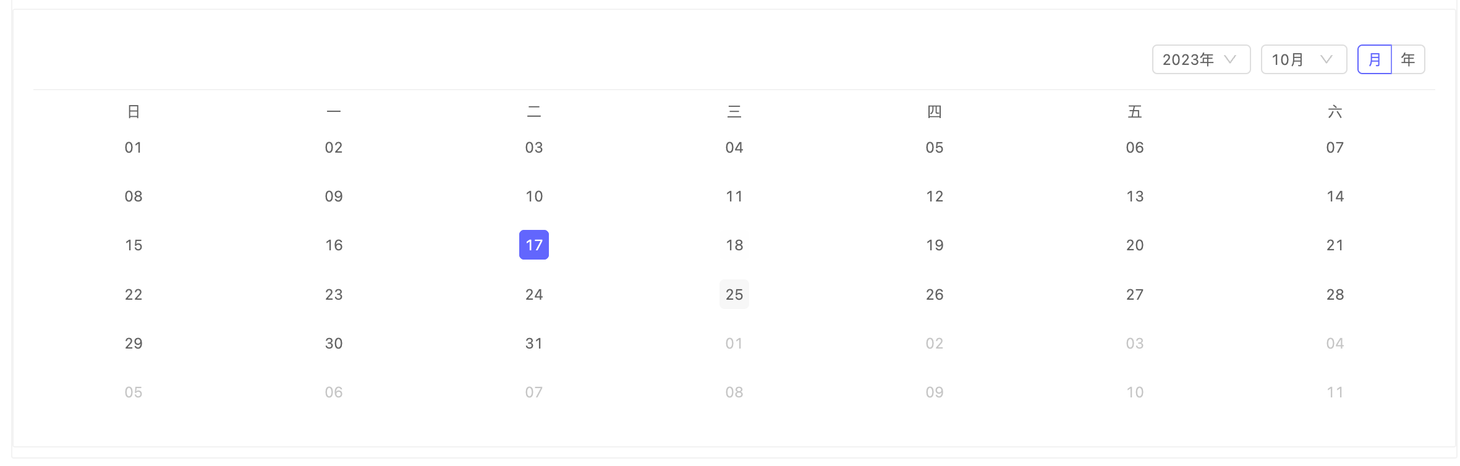Click date 14 under the 六 column
Image resolution: width=1460 pixels, height=466 pixels.
tap(1335, 196)
